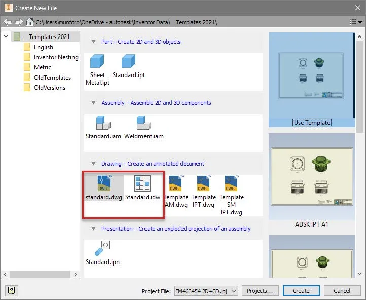Click the Home folder icon

click(29, 22)
